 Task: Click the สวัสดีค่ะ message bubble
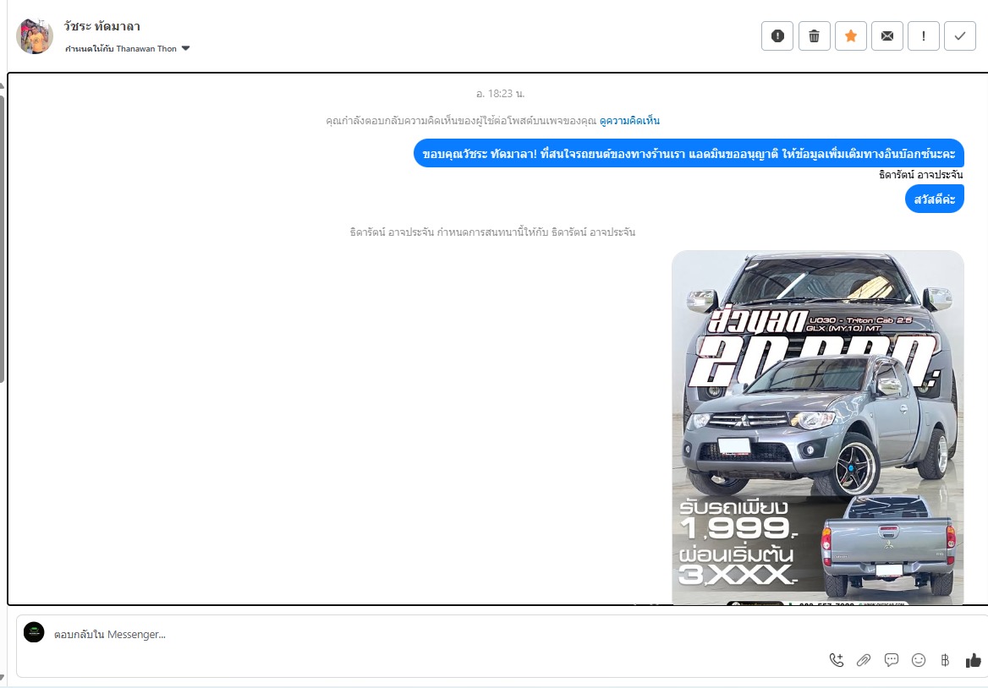935,199
